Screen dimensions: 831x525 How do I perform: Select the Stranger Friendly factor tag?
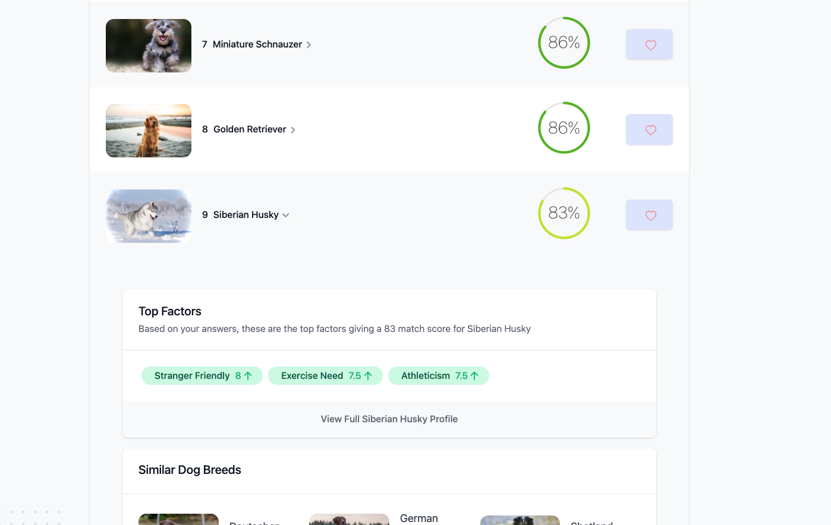pyautogui.click(x=191, y=376)
